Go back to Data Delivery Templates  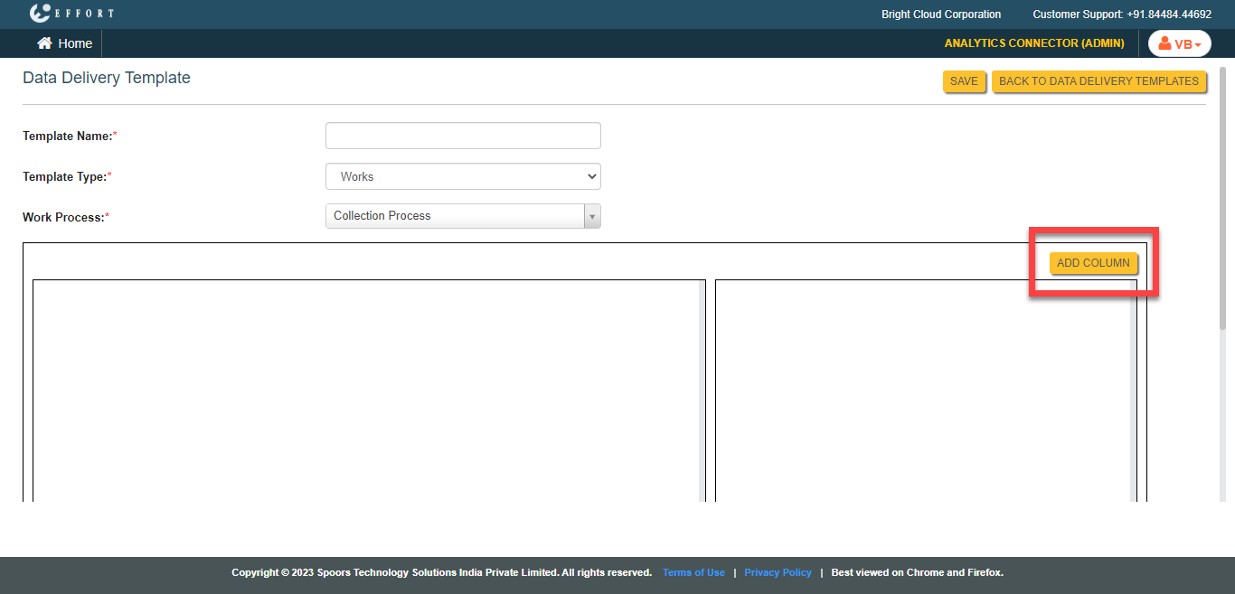[x=1098, y=81]
